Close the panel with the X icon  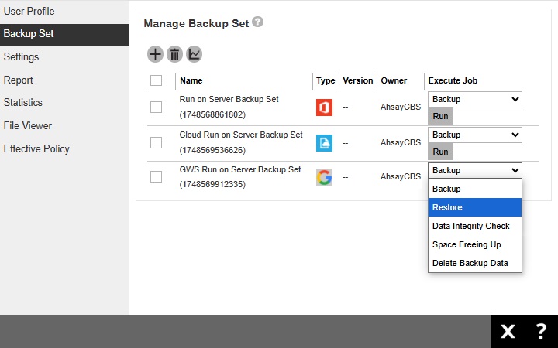508,332
